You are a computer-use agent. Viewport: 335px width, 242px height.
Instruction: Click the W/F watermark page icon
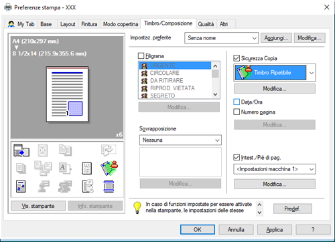coord(87,168)
